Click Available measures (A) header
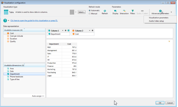This screenshot has height=107, width=178. pos(24,30)
